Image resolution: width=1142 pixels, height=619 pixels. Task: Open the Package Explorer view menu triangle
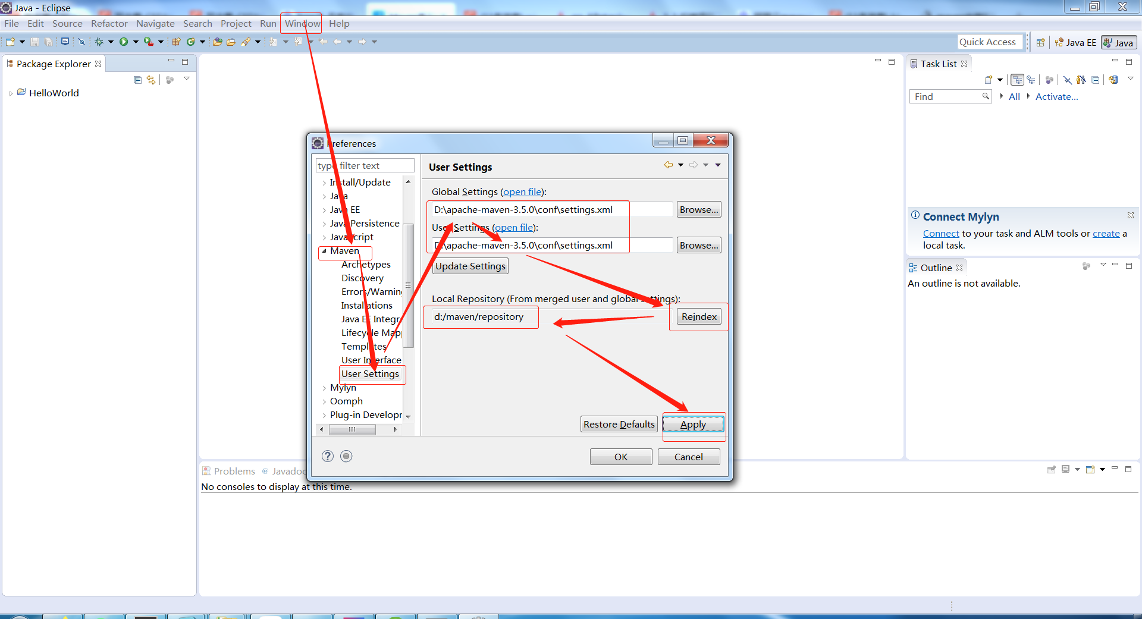pyautogui.click(x=186, y=78)
